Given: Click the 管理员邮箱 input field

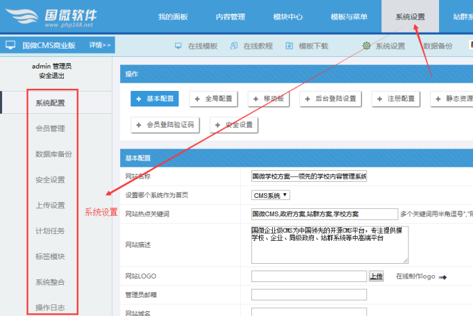Looking at the screenshot, I should point(309,294).
